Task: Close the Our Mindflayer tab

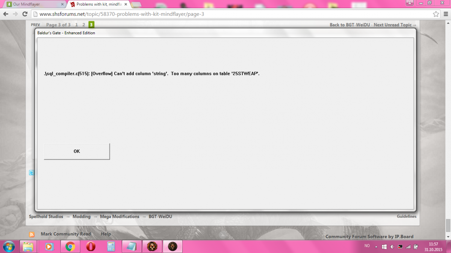Action: (62, 4)
